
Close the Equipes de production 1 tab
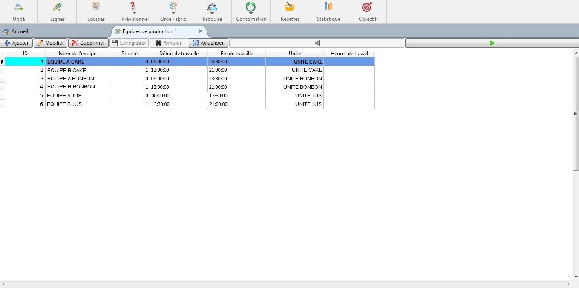click(x=201, y=31)
